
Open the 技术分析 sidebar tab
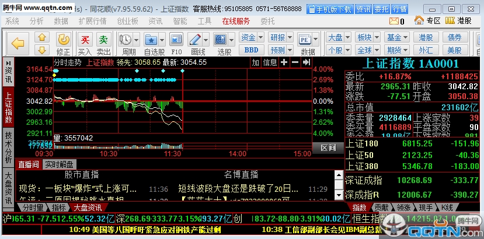tap(8, 147)
